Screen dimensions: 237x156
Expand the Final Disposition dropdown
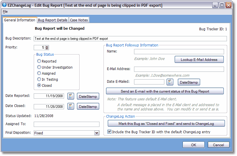[x=97, y=133]
